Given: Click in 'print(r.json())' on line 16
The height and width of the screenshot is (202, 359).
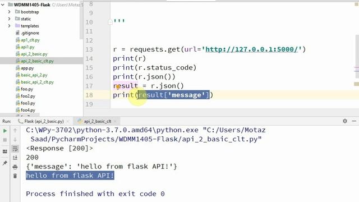Looking at the screenshot, I should coord(144,77).
